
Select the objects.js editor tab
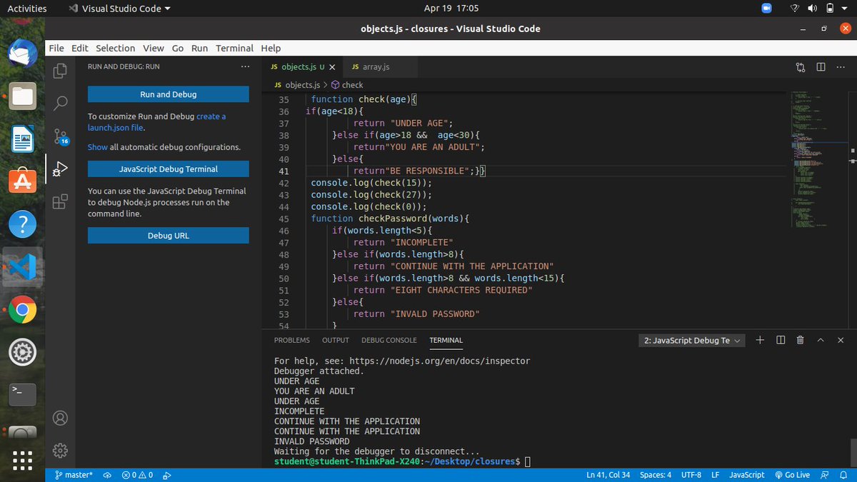click(x=303, y=67)
